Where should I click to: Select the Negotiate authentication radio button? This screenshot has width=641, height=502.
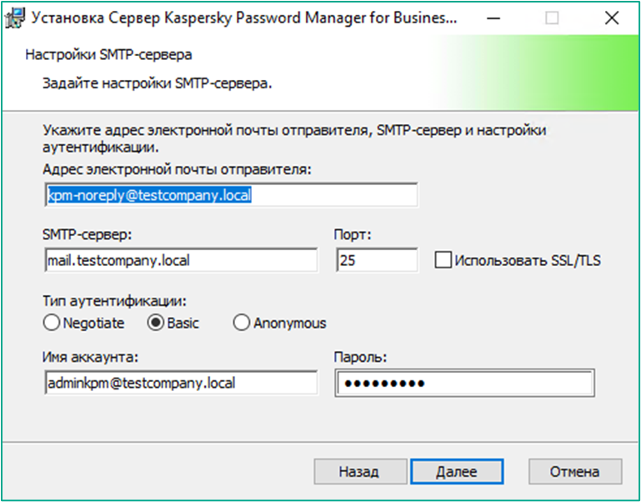point(52,323)
